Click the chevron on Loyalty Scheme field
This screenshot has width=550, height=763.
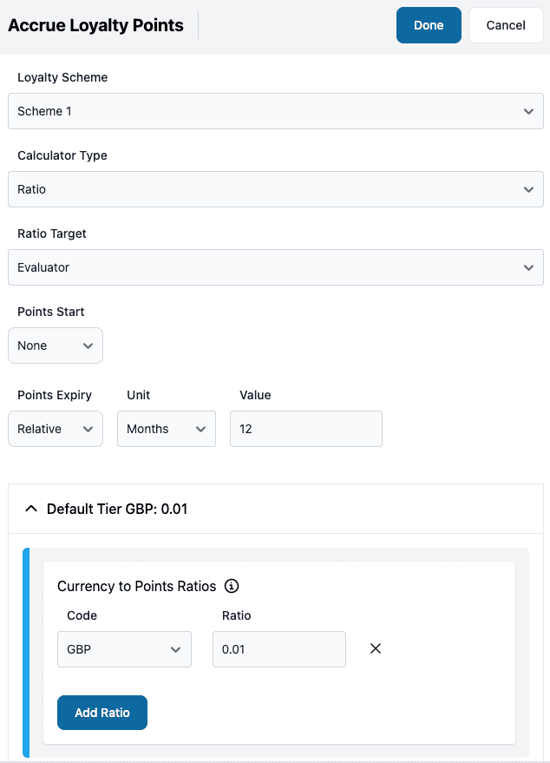[528, 111]
